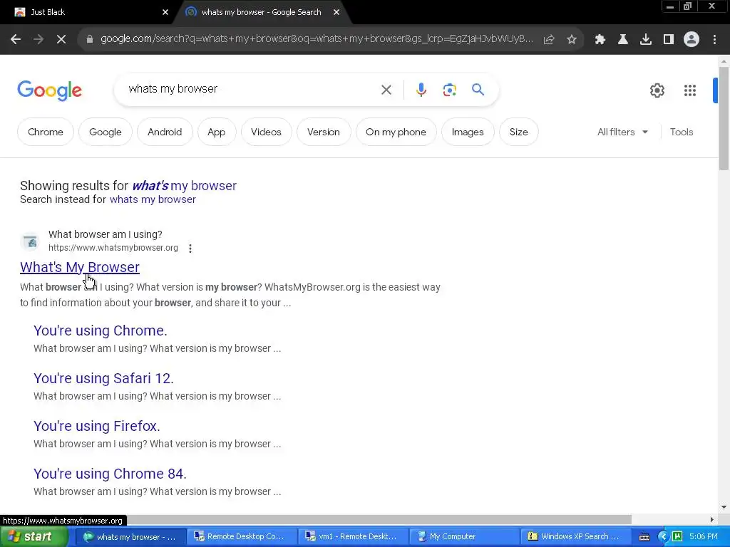Open the What's My Browser result
Viewport: 730px width, 547px height.
80,267
